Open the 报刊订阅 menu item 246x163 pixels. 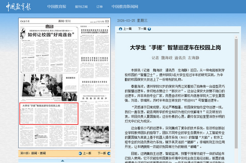81,7
